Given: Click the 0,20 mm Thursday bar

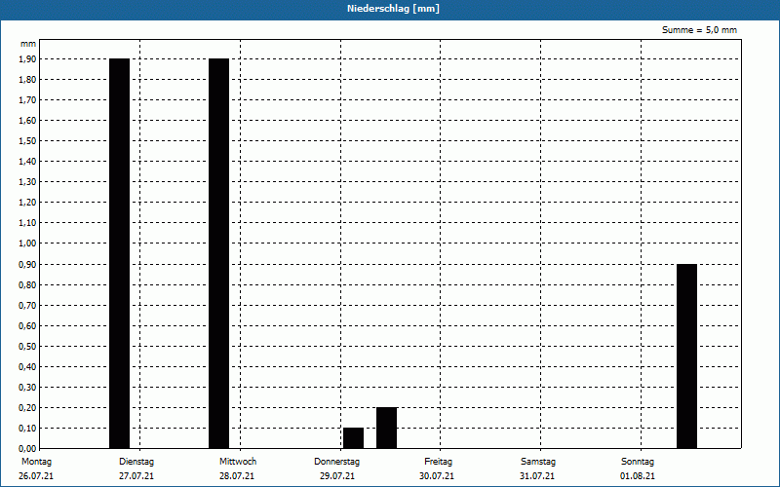Looking at the screenshot, I should coord(386,428).
